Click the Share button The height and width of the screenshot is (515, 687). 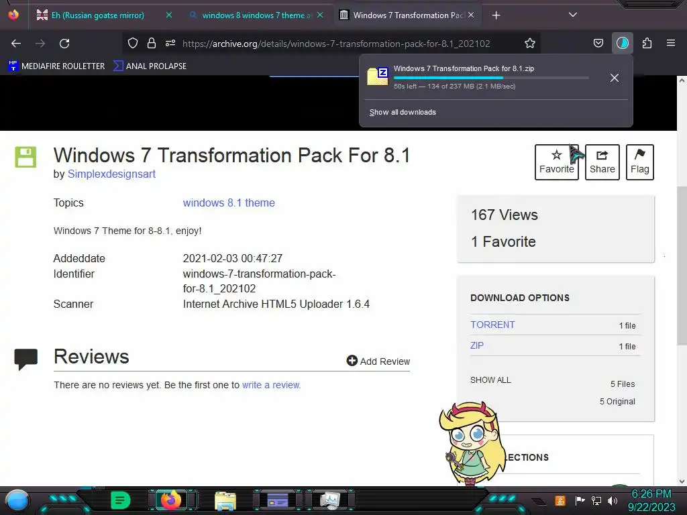coord(602,162)
